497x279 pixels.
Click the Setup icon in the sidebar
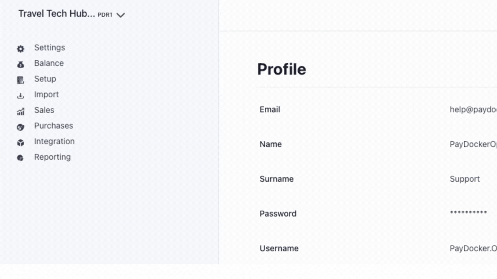tap(20, 79)
